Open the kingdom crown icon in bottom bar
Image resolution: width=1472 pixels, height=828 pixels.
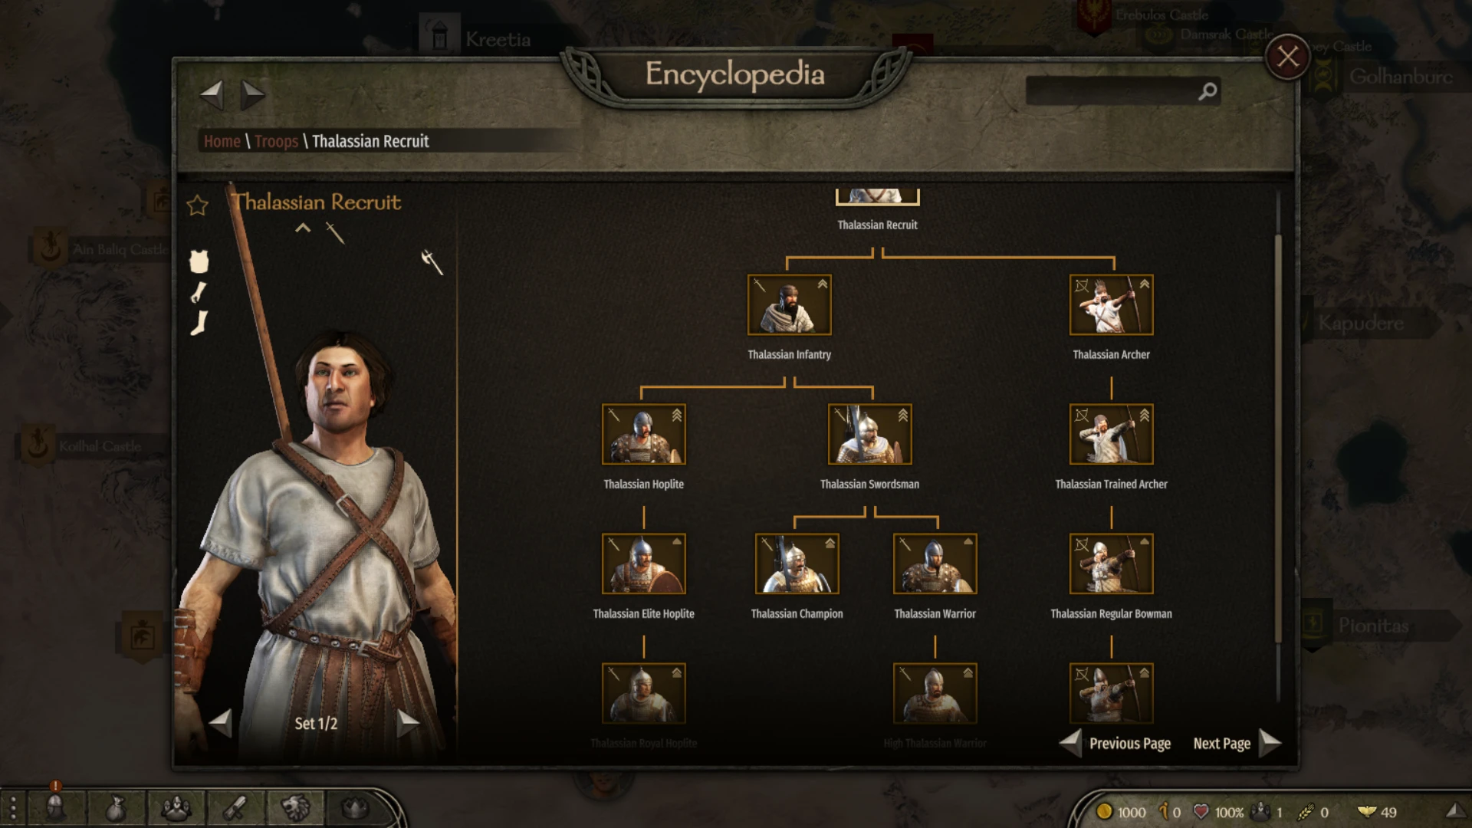[x=353, y=807]
